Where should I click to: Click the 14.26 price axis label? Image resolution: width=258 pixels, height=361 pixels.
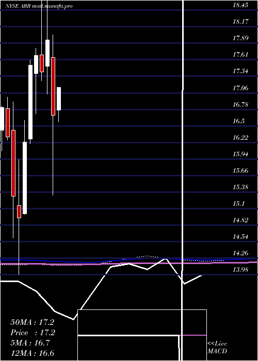(x=240, y=253)
